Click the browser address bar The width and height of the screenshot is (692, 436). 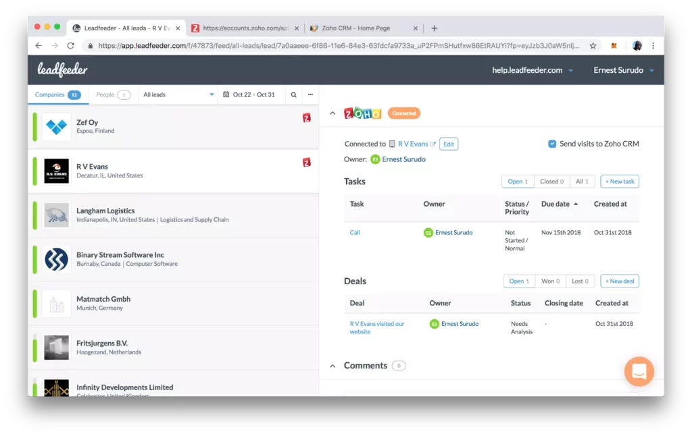[x=338, y=46]
